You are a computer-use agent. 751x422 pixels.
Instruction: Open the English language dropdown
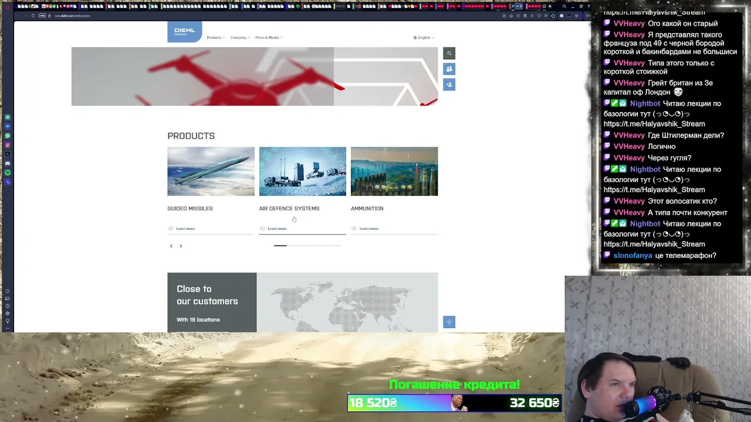pos(424,38)
